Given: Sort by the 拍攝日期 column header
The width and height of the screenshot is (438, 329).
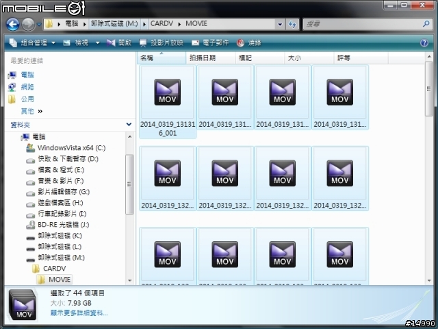Looking at the screenshot, I should (210, 58).
